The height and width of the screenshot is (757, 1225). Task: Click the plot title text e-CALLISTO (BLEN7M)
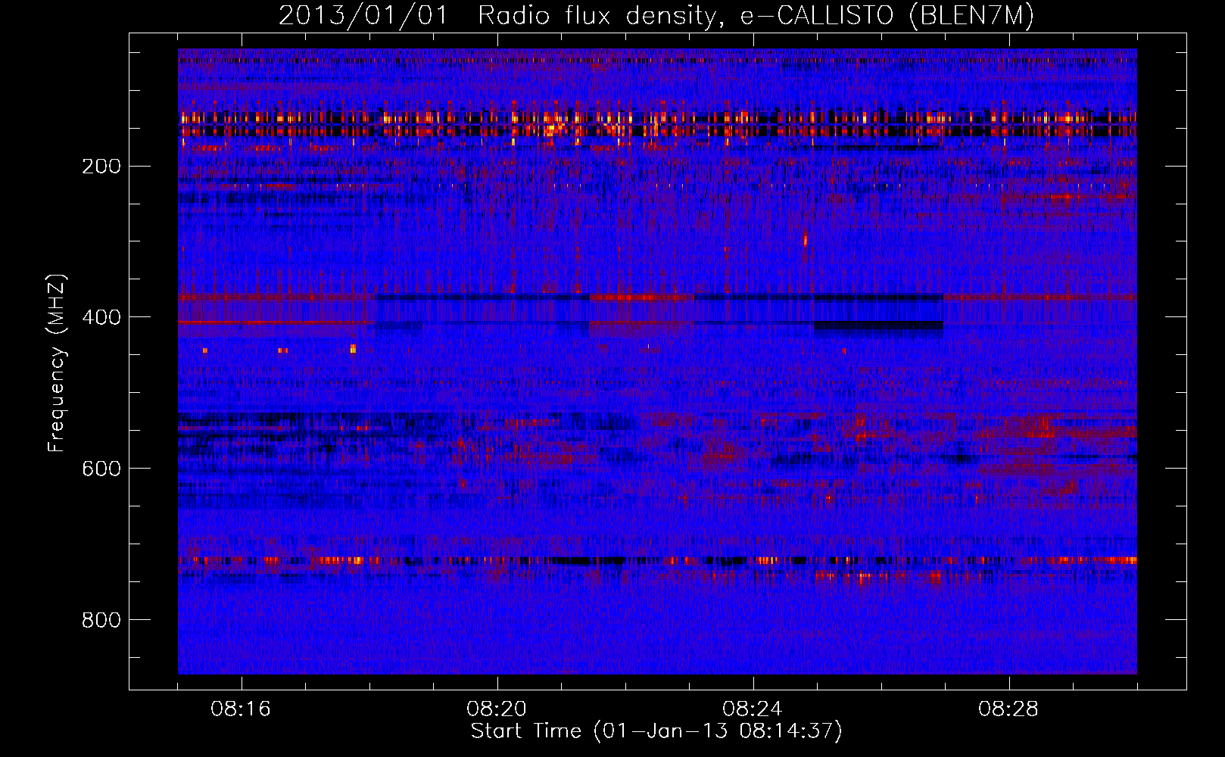pyautogui.click(x=887, y=16)
